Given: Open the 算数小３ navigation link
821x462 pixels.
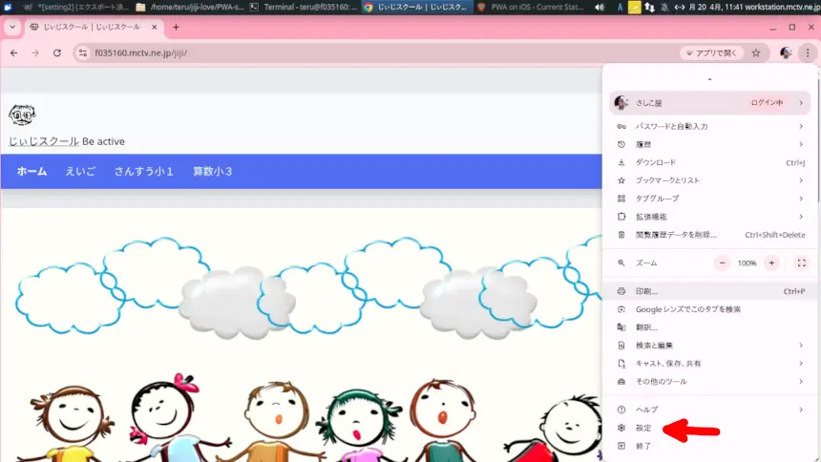Looking at the screenshot, I should point(213,171).
